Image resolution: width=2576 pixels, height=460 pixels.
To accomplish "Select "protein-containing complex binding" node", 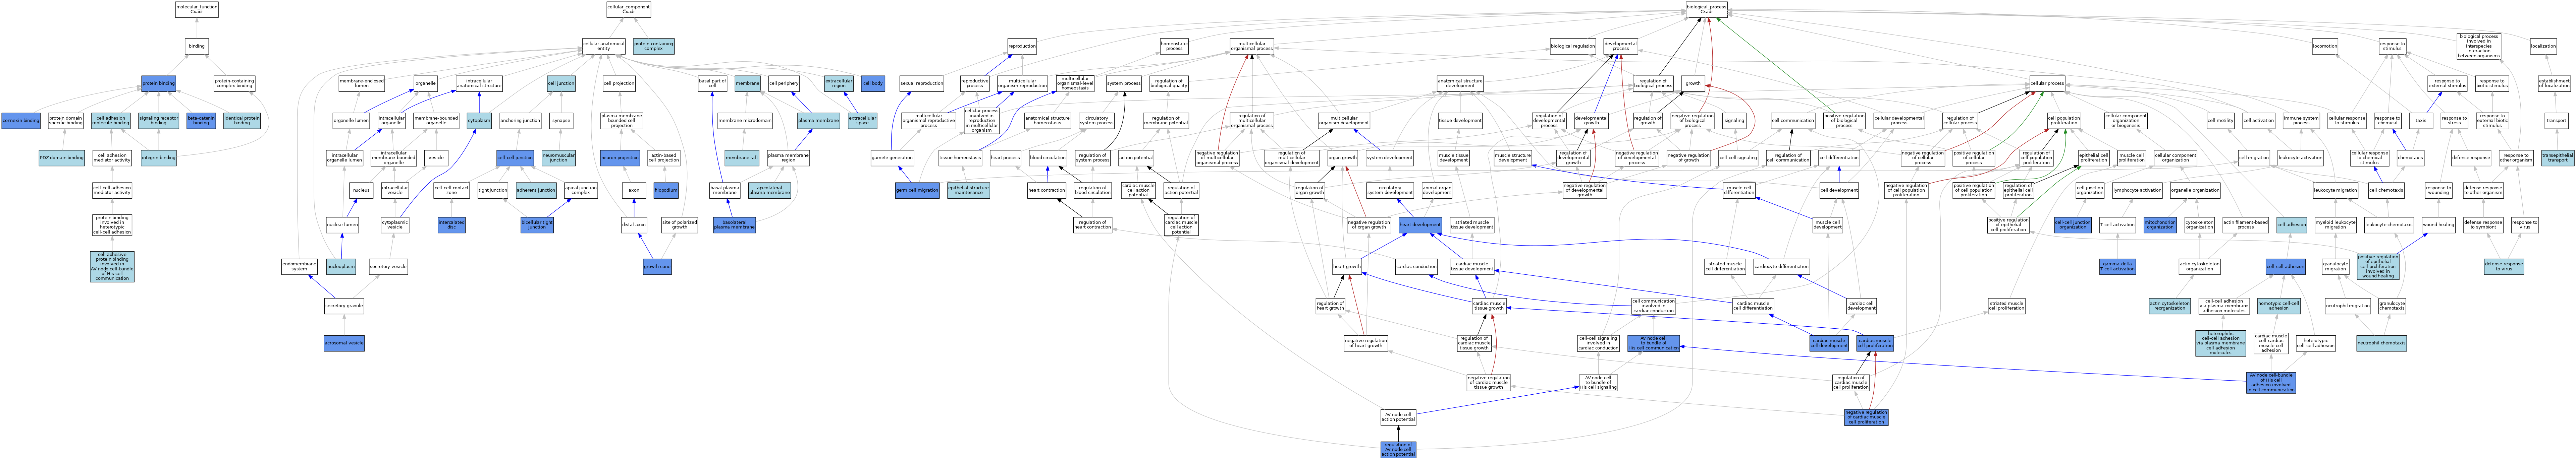I will [x=235, y=84].
